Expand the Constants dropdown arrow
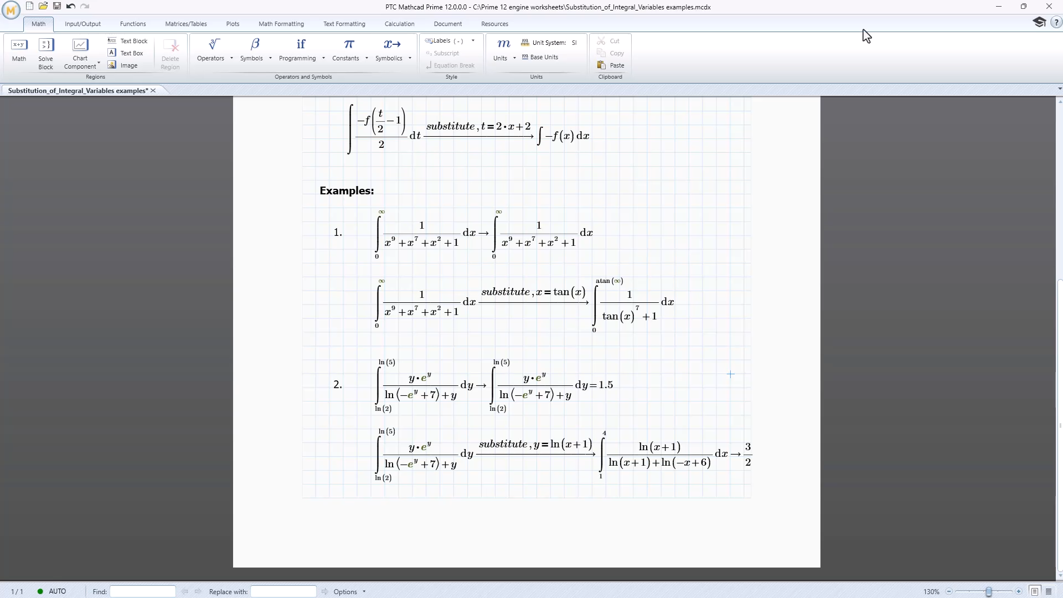Viewport: 1063px width, 598px height. pos(367,58)
